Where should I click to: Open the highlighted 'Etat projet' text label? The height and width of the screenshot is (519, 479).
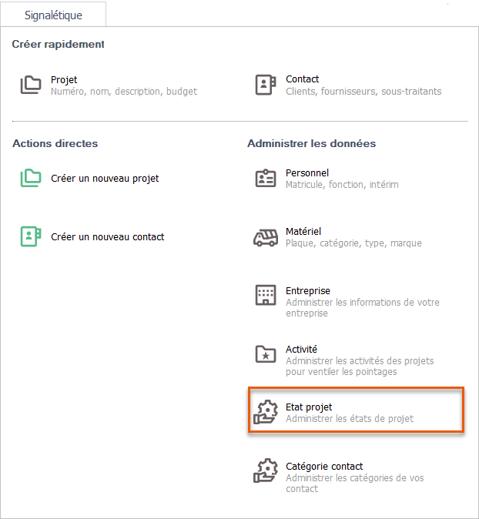click(309, 407)
